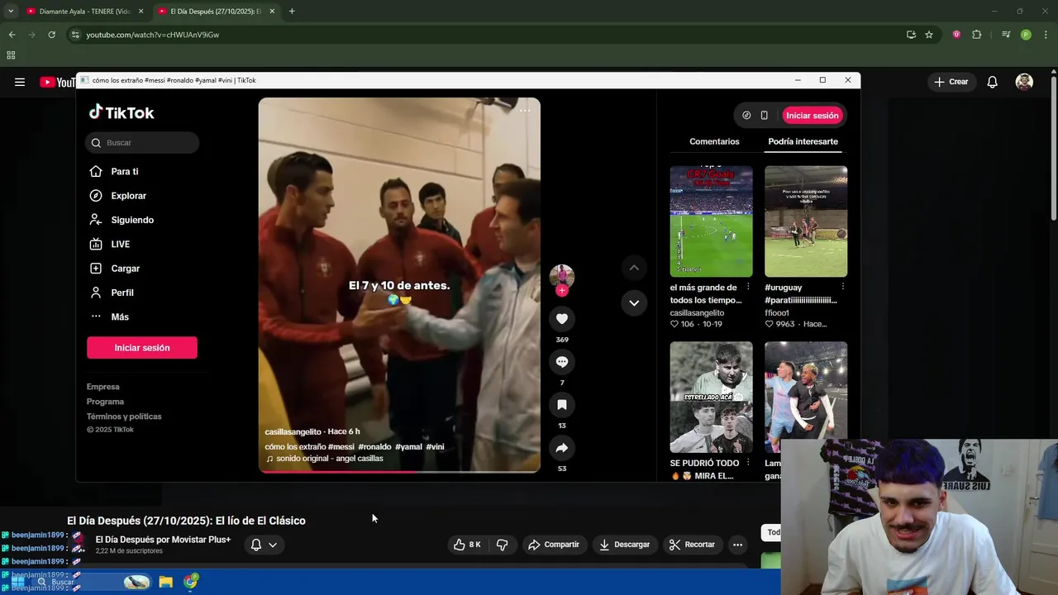Screen dimensions: 1058x595
Task: Open YouTube hamburger guide menu
Action: coord(20,82)
